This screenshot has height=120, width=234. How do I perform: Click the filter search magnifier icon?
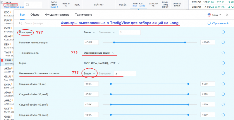tap(21, 23)
